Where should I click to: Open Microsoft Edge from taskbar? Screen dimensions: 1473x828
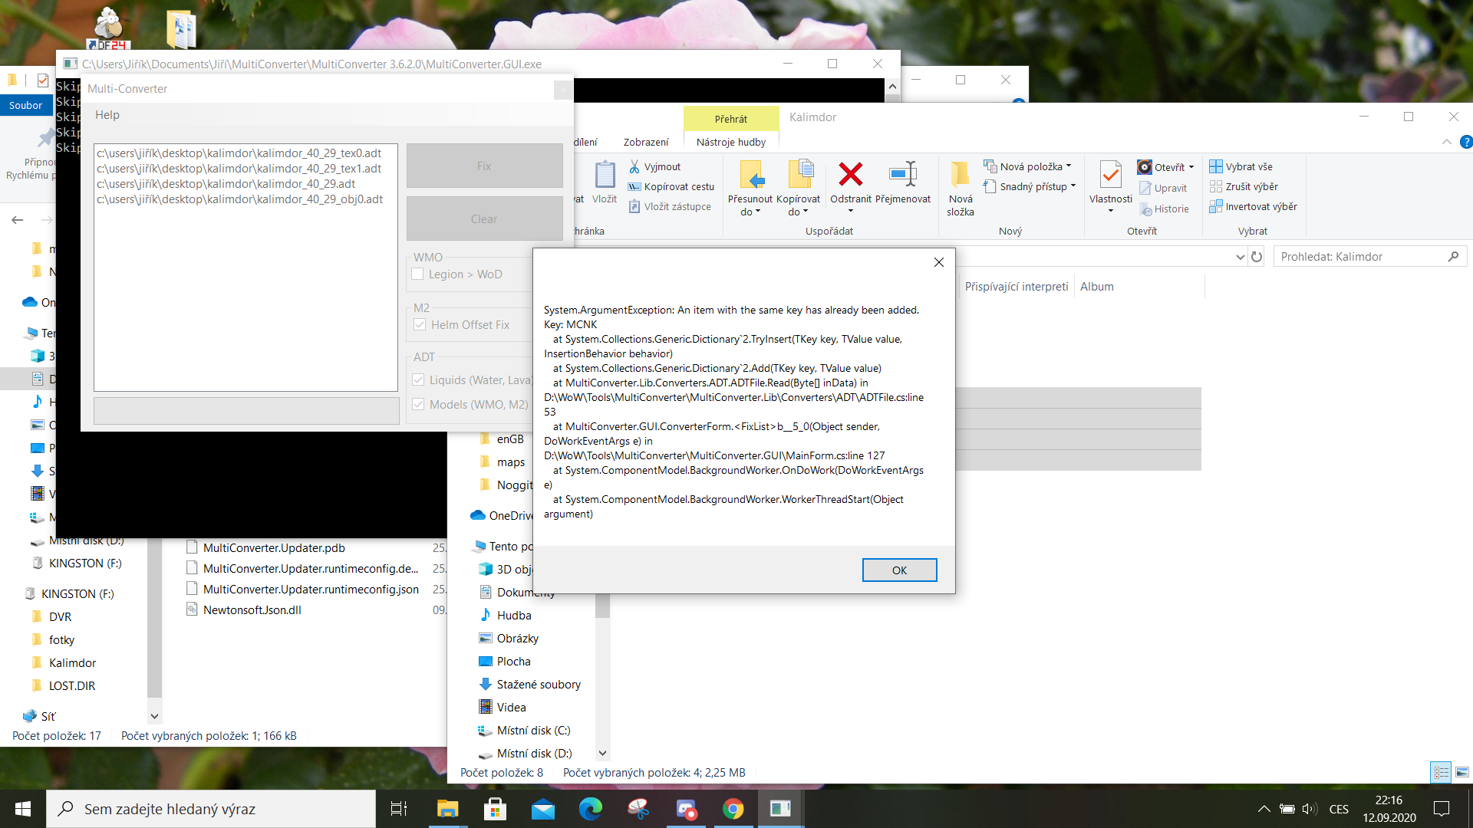click(590, 809)
